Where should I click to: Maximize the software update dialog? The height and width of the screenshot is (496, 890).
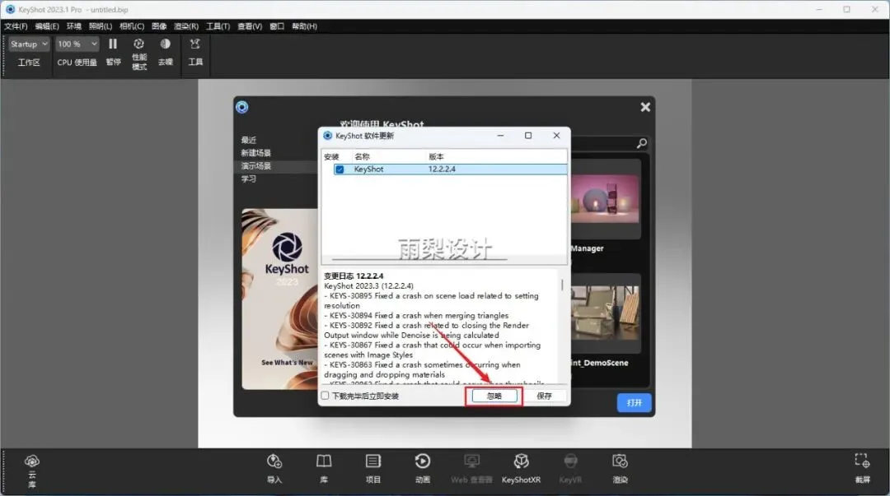528,136
